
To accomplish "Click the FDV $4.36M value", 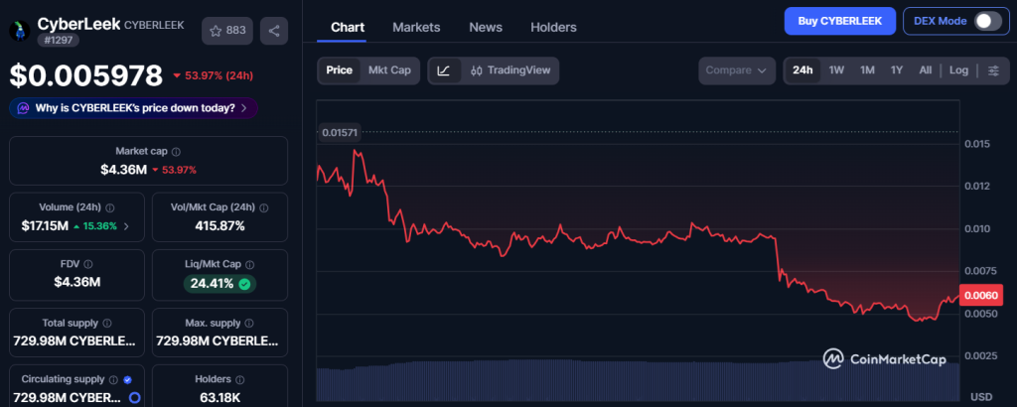I will [x=77, y=282].
